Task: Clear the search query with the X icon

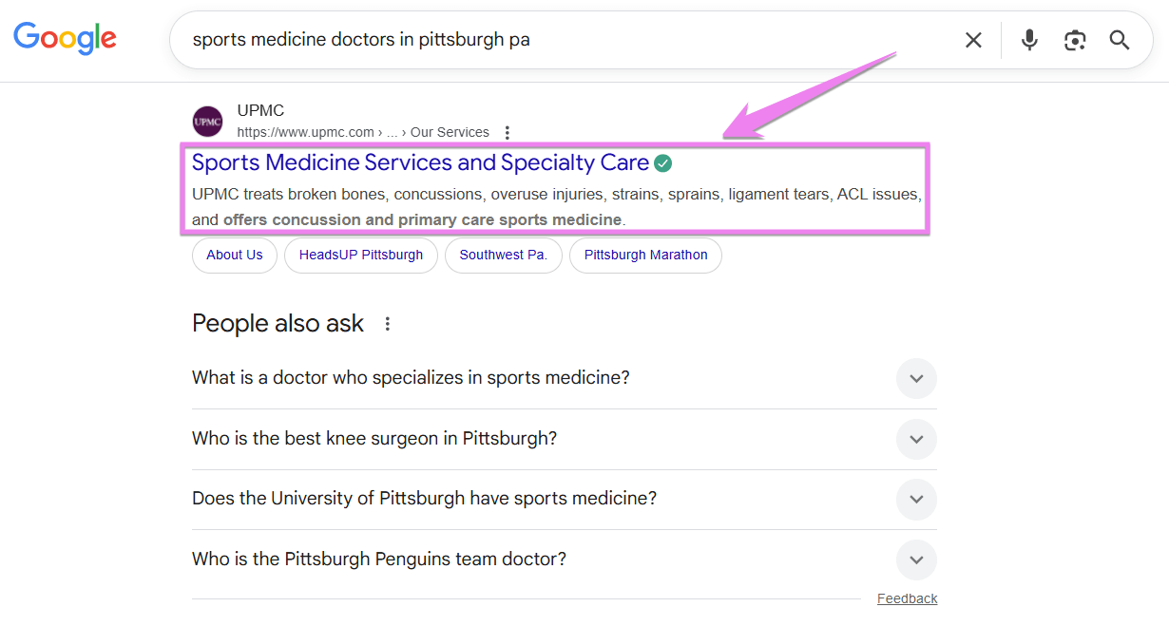Action: click(x=973, y=40)
